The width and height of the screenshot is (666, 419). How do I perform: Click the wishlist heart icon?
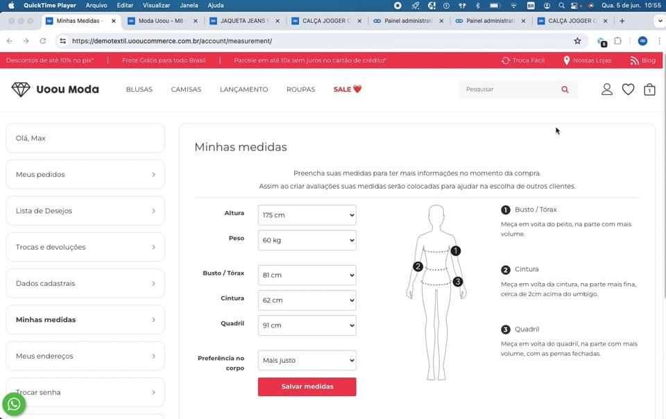(x=629, y=89)
